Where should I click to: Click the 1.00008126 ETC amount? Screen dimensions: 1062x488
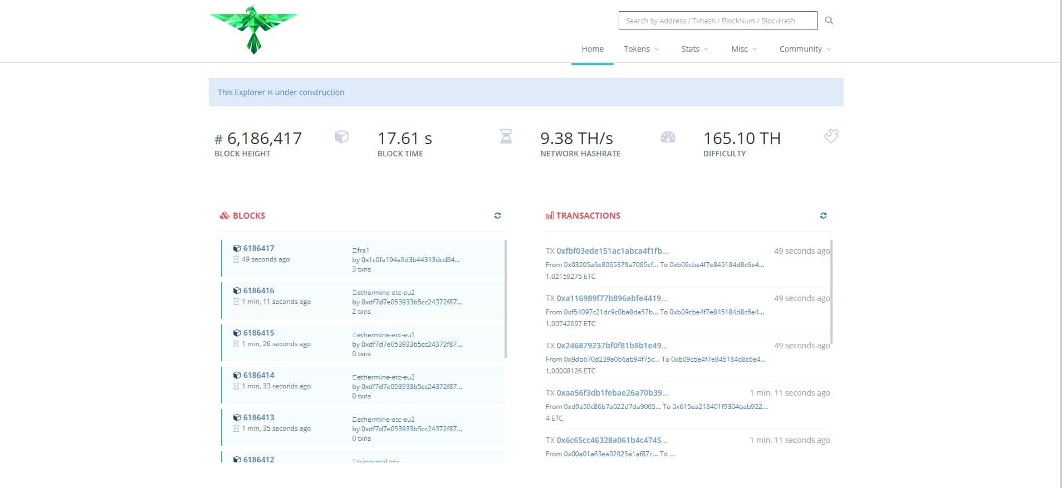pos(570,371)
